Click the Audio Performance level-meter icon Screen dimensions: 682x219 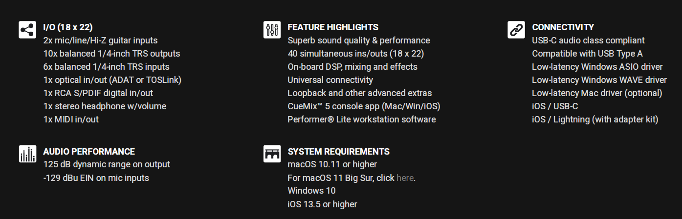click(27, 154)
